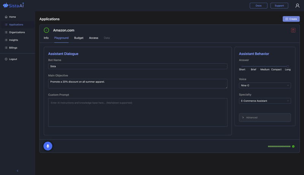
Task: Go to the Access tab
Action: click(93, 38)
